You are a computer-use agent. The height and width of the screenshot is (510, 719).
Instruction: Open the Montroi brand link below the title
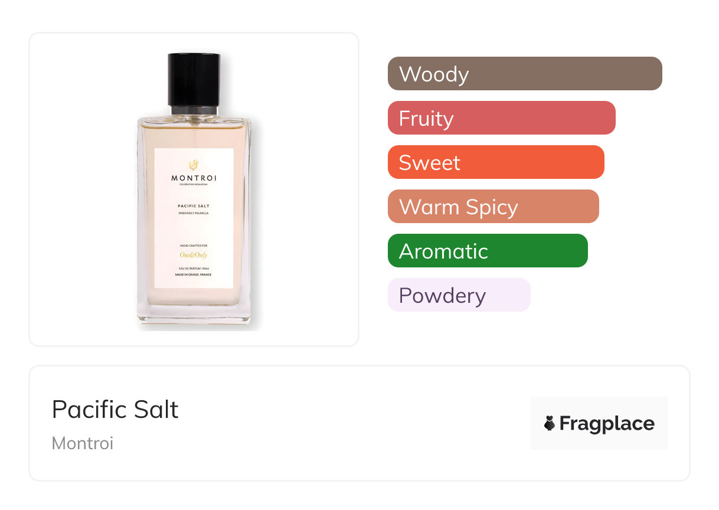click(83, 443)
